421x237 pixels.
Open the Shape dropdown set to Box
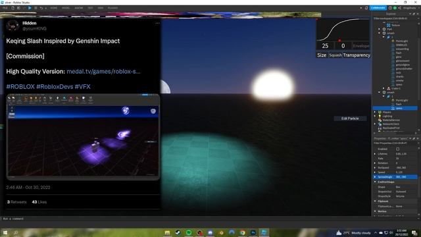(406, 187)
